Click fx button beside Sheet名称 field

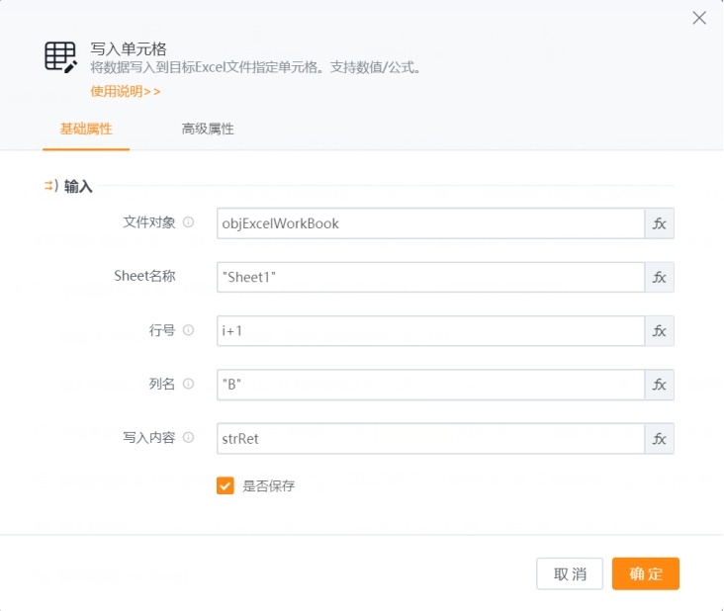660,277
